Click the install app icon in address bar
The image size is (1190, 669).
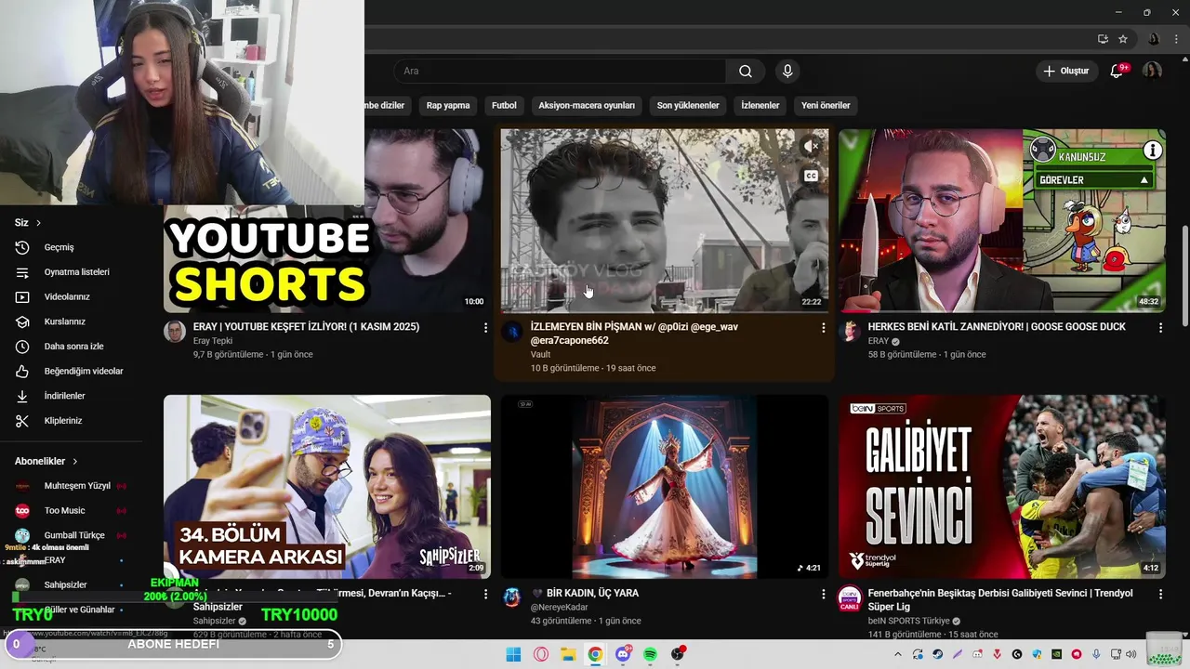click(1103, 39)
